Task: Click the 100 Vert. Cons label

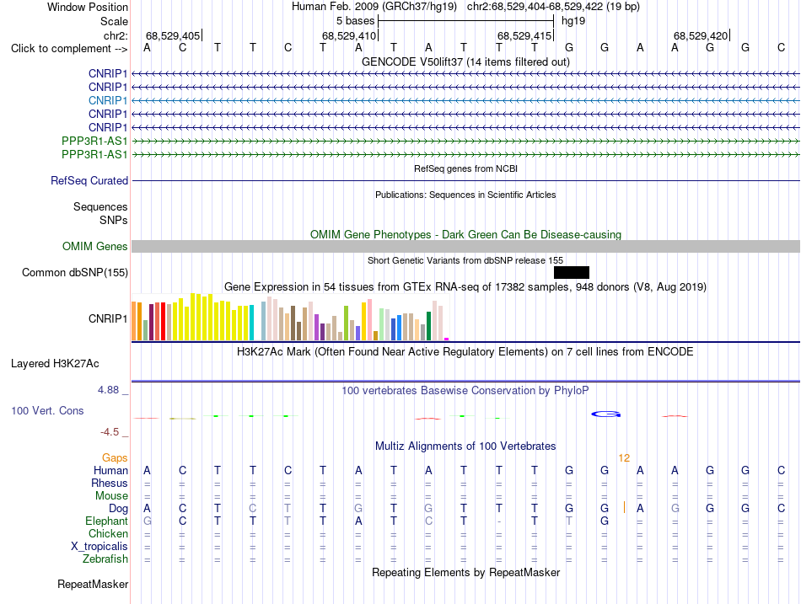Action: (x=47, y=410)
